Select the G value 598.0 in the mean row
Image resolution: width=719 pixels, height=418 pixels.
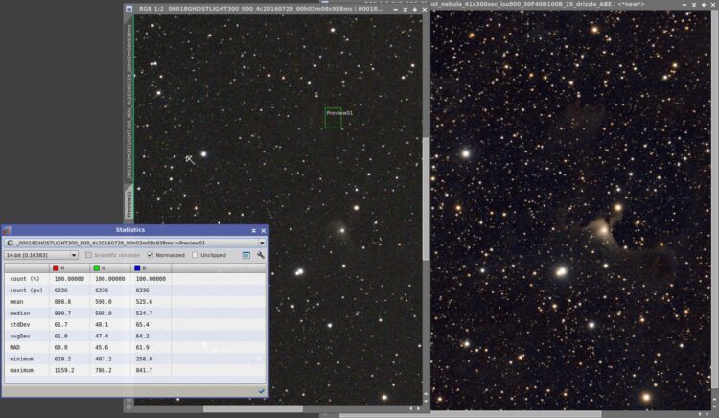pyautogui.click(x=104, y=302)
